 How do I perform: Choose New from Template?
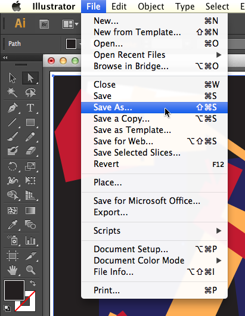(x=154, y=32)
